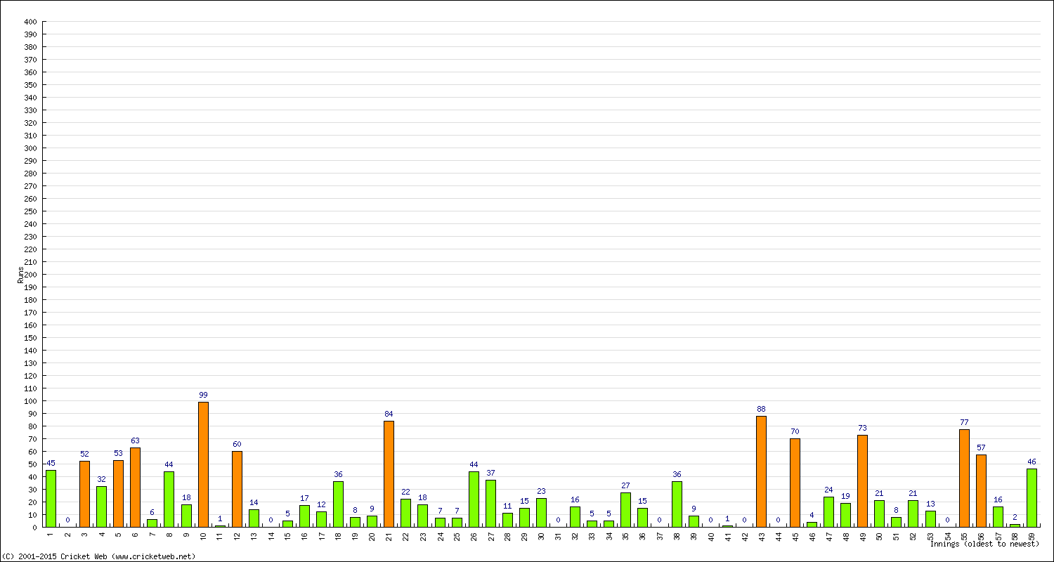The height and width of the screenshot is (562, 1054).
Task: Click the '150' label on the Runs axis
Action: pyautogui.click(x=30, y=338)
